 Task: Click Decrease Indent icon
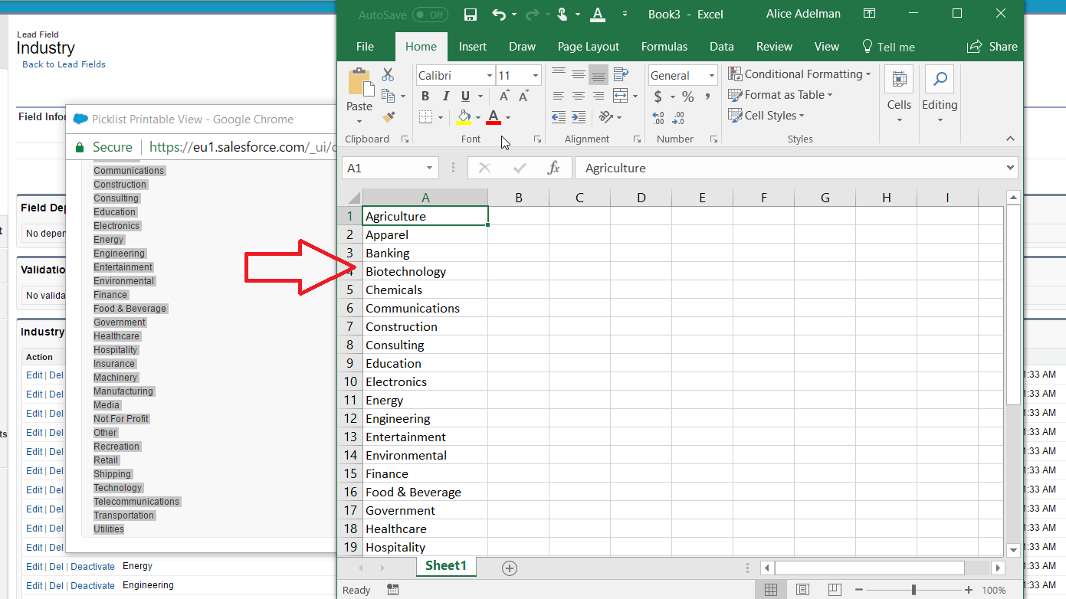coord(559,117)
